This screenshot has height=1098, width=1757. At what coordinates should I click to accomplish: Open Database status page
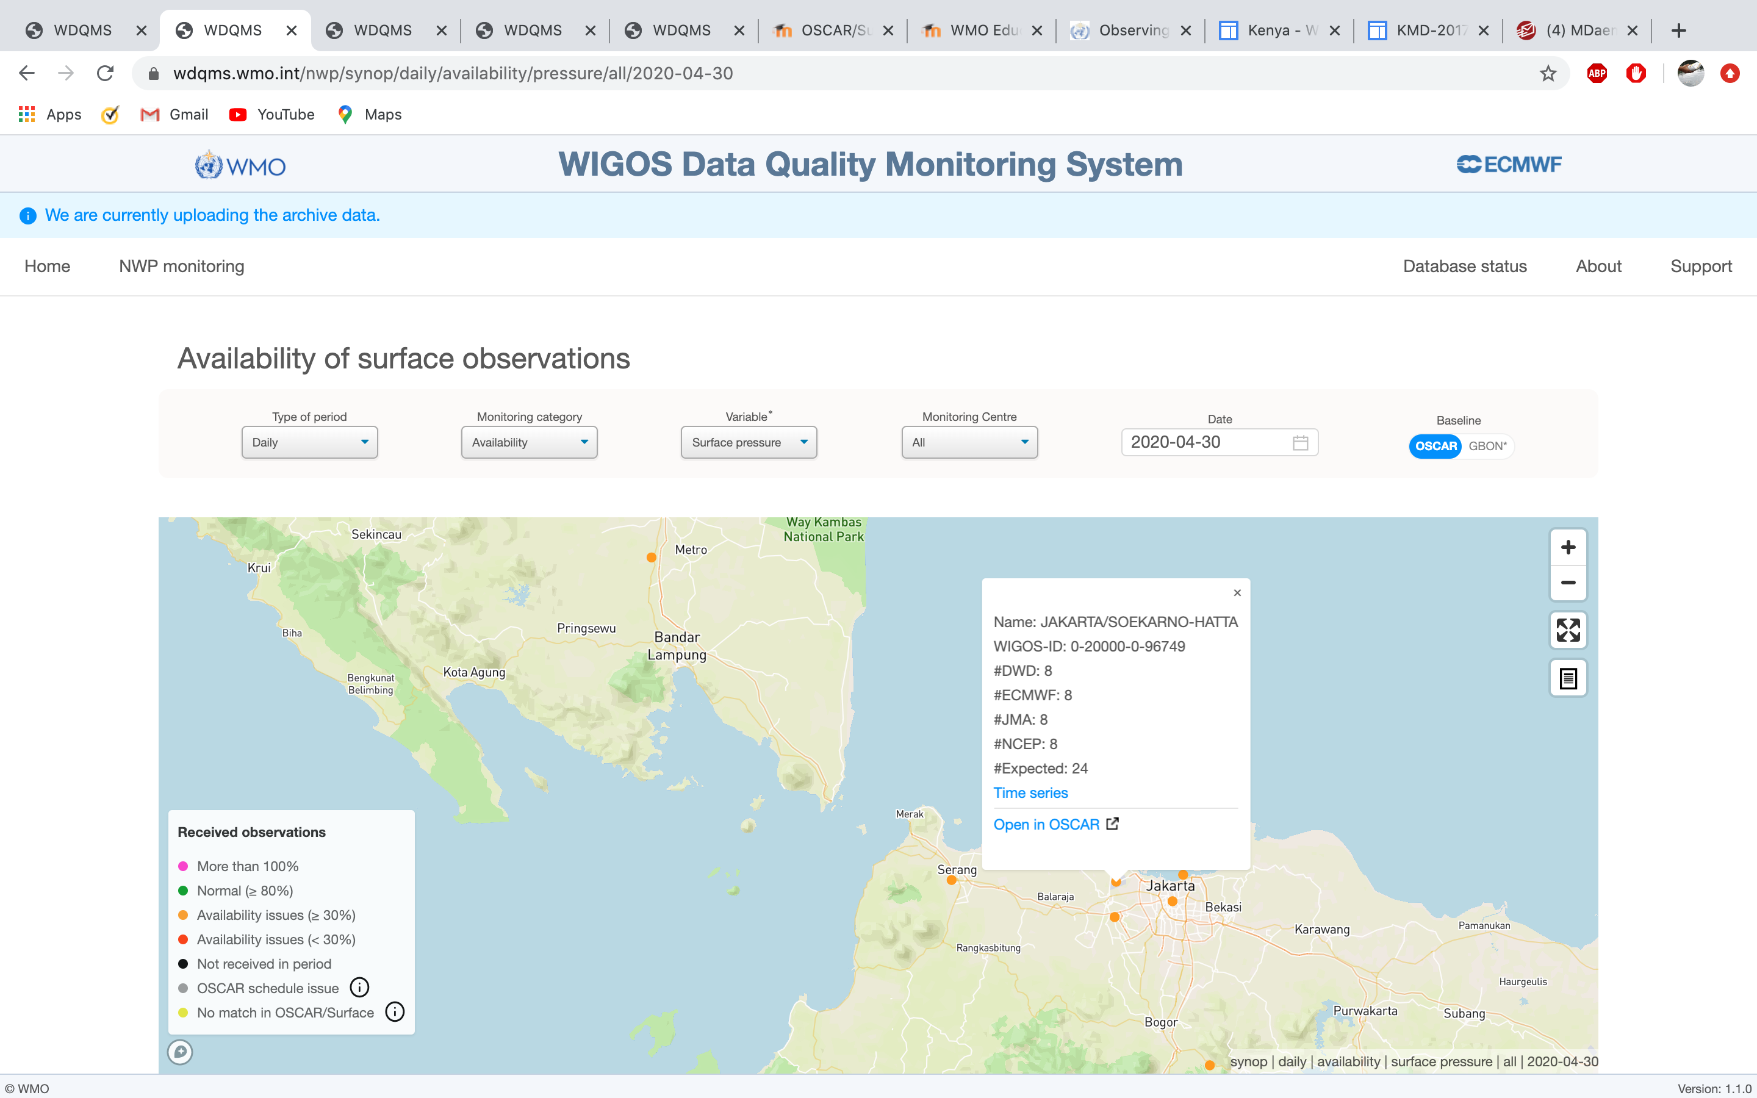pyautogui.click(x=1464, y=267)
